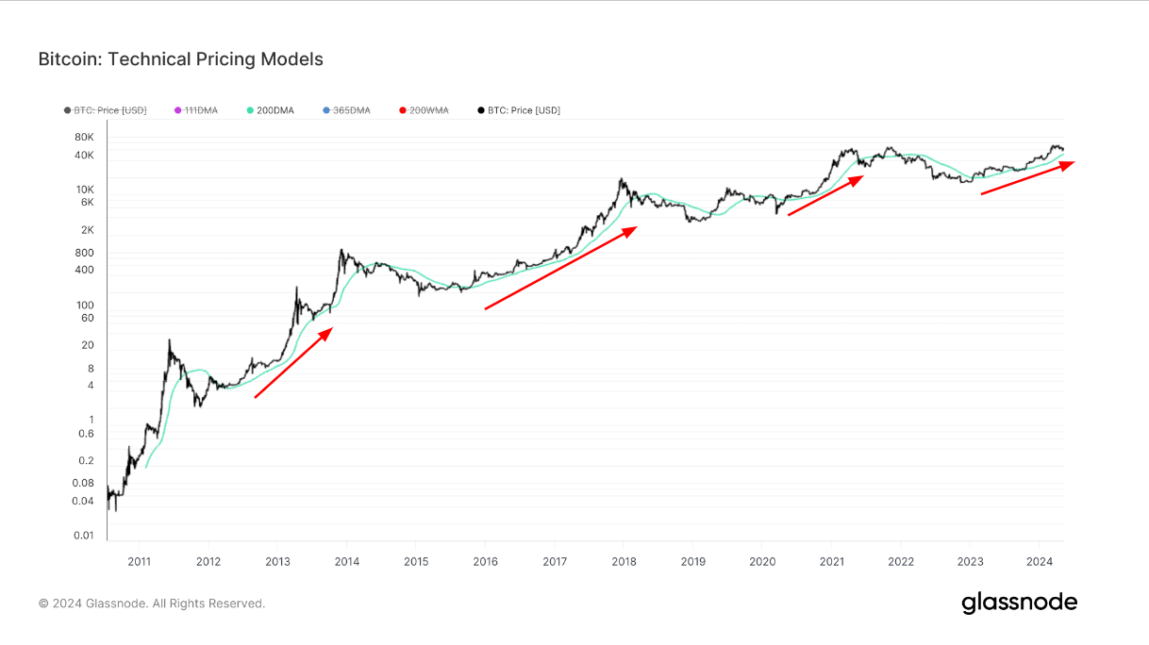Click the gray struck-through BTC Price dot
Image resolution: width=1149 pixels, height=645 pixels.
click(x=67, y=110)
